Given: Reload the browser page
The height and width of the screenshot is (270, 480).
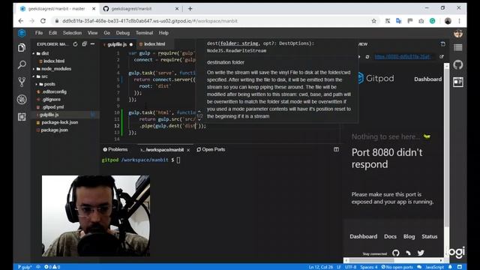Looking at the screenshot, I should point(43,21).
